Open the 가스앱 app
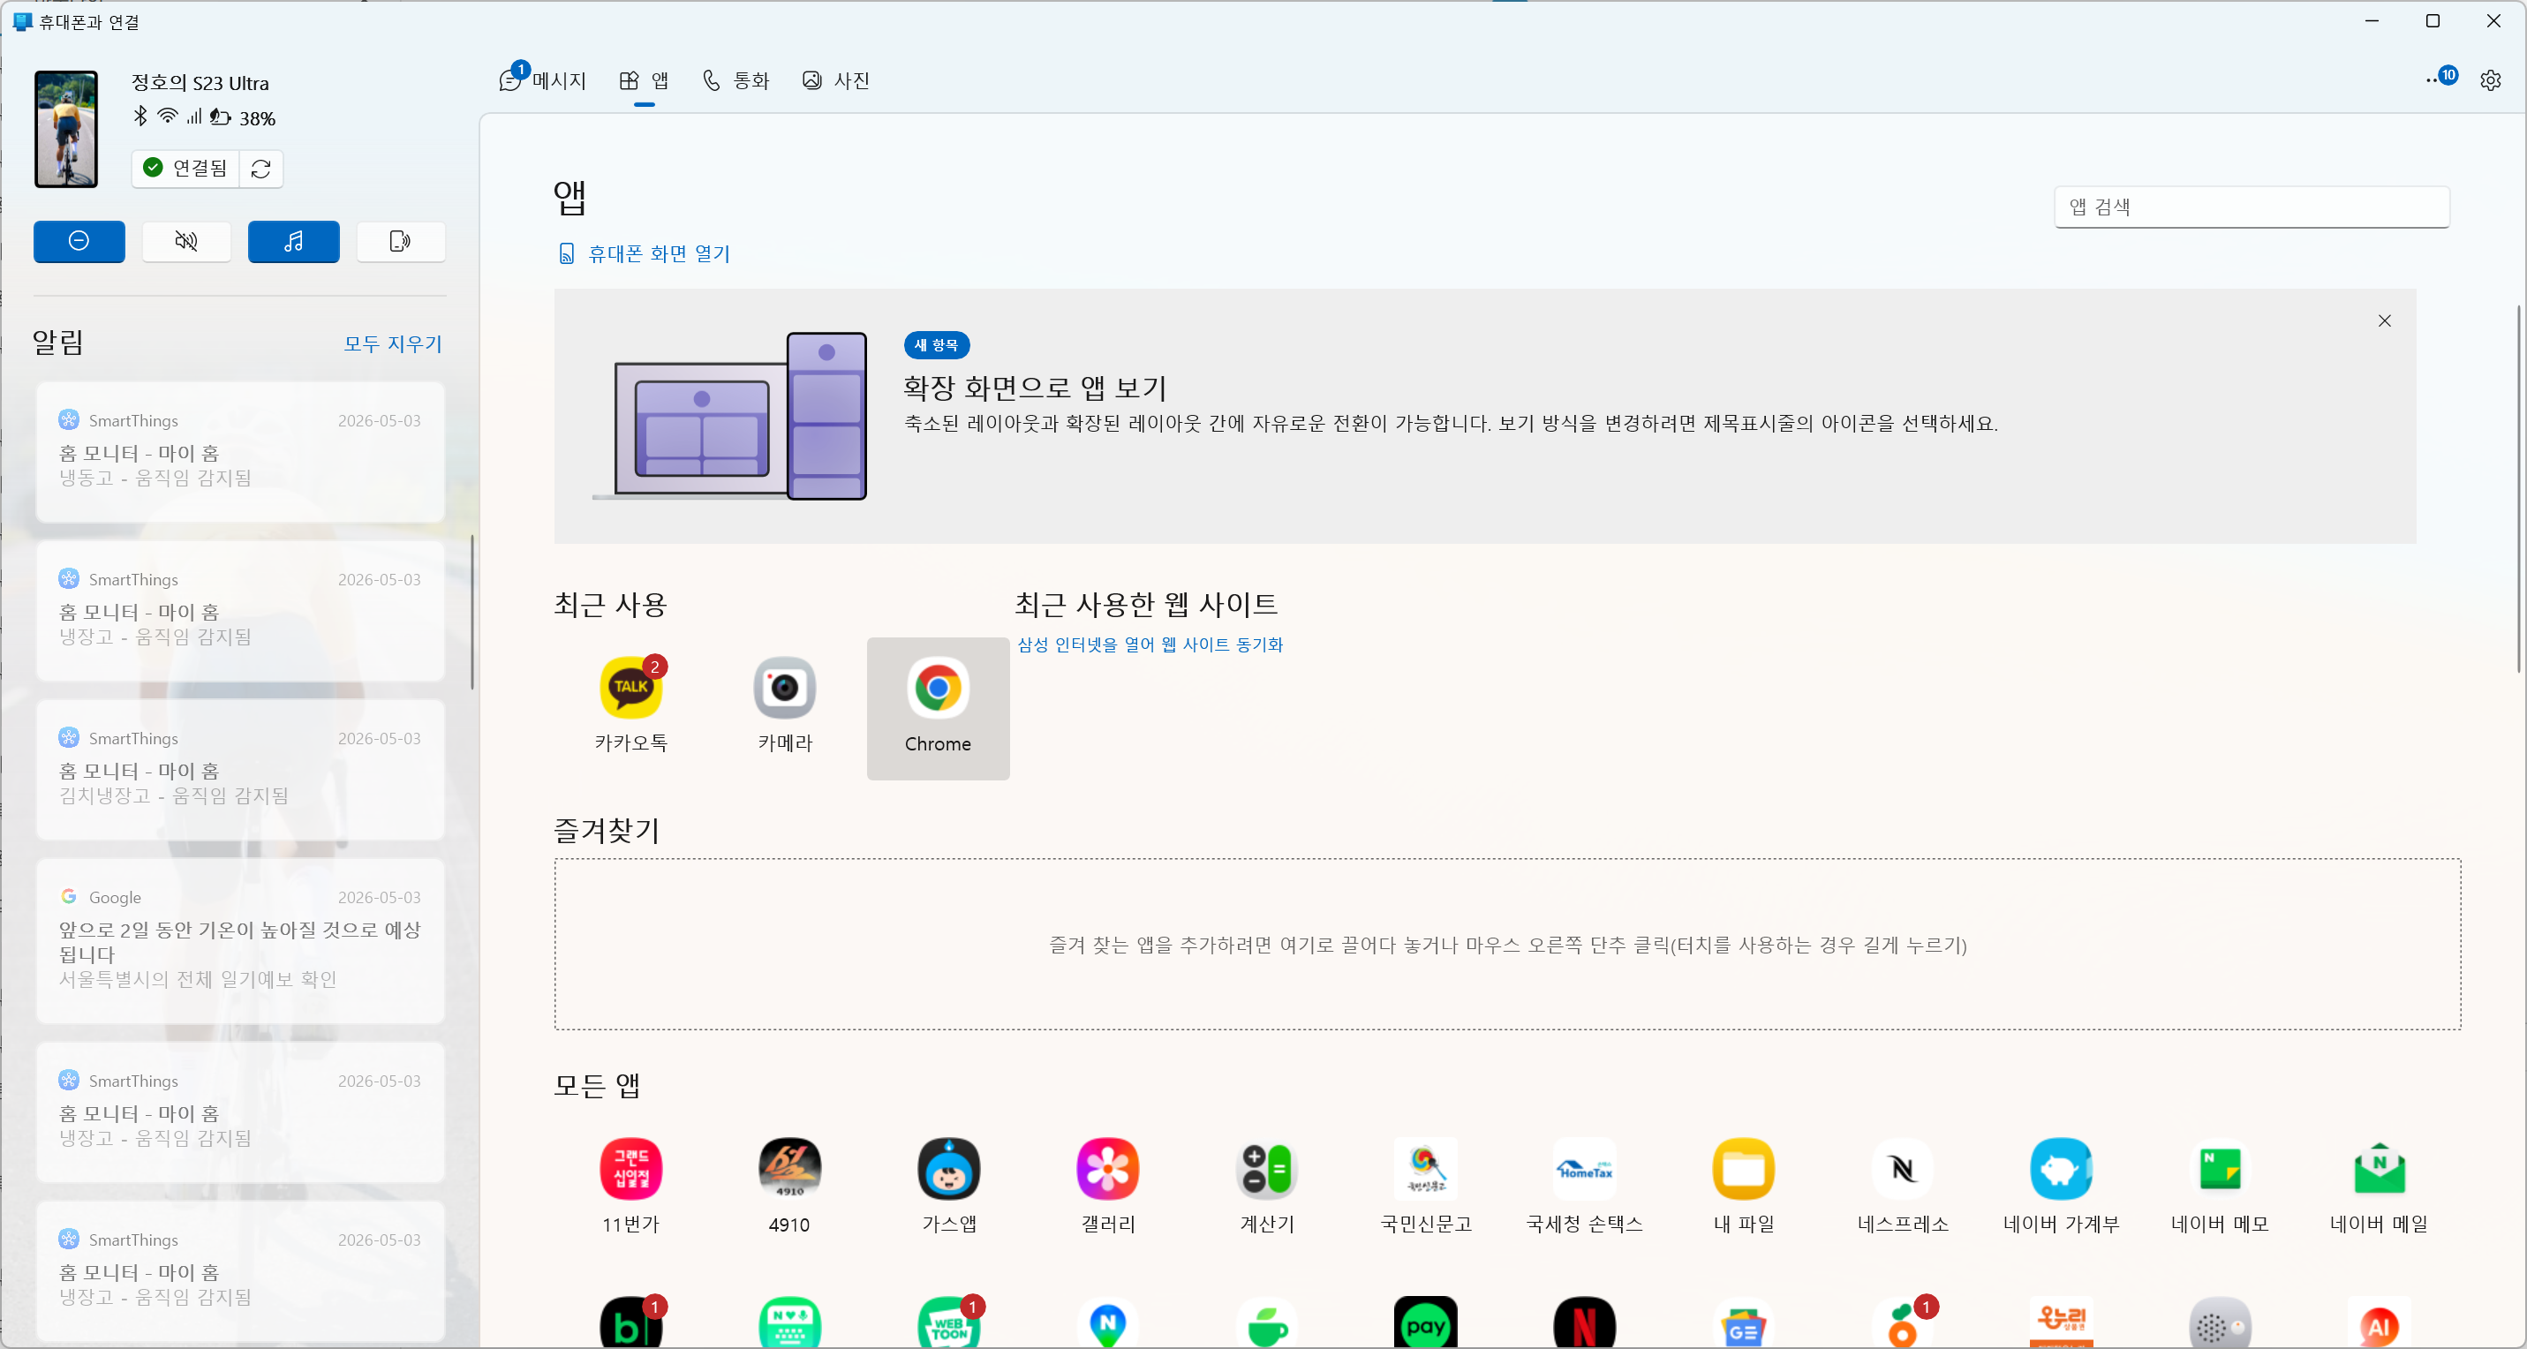Image resolution: width=2527 pixels, height=1349 pixels. (x=948, y=1187)
